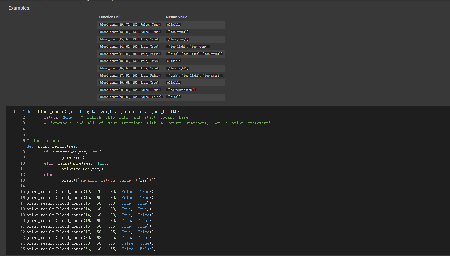The image size is (450, 256).
Task: Click blood_donor(19, 70, 180, False, True) in examples table
Action: coord(130,25)
